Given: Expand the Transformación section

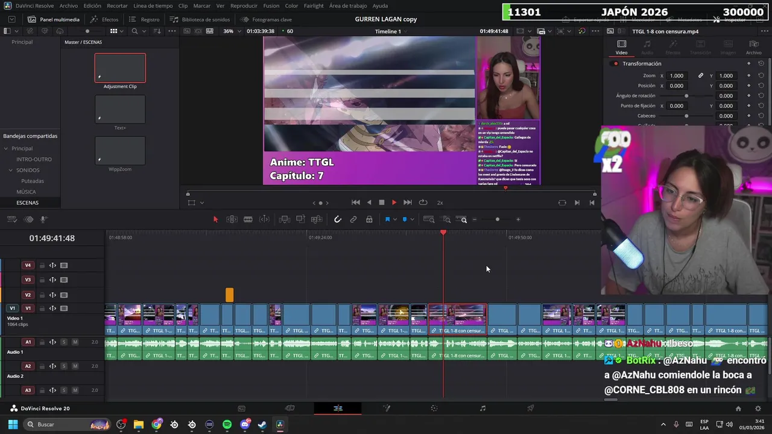Looking at the screenshot, I should point(642,64).
